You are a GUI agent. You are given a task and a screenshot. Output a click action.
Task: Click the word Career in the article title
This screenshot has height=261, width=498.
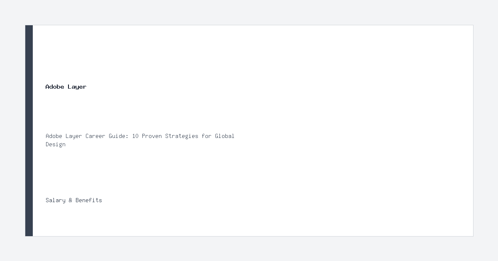click(95, 136)
